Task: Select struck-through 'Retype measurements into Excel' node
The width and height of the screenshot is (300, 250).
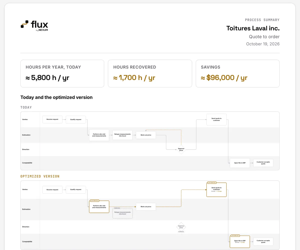Action: coord(122,213)
